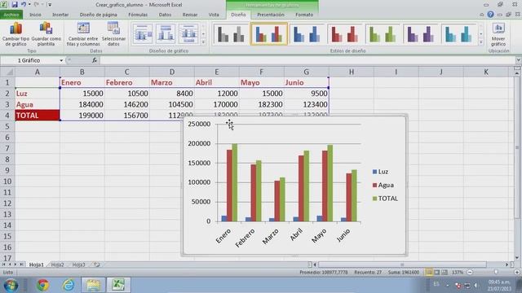
Task: Click the Febrero header cell
Action: [127, 82]
